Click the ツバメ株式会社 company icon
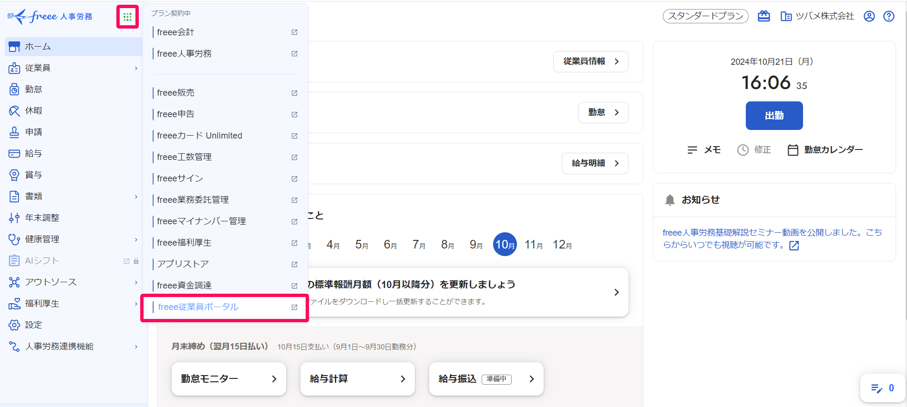 (786, 16)
